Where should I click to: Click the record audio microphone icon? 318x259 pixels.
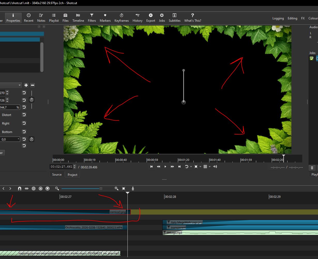[133, 189]
